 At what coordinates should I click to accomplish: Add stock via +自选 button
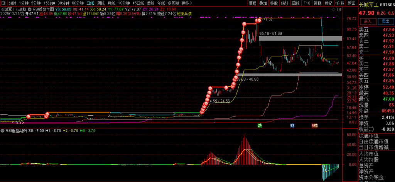[339, 3]
